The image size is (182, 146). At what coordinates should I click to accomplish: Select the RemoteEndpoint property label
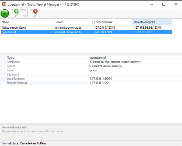click(17, 83)
